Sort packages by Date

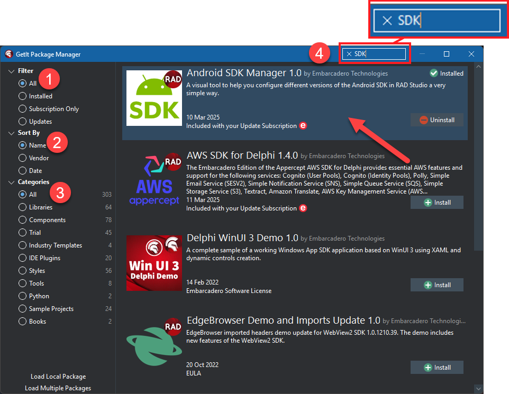click(x=30, y=170)
